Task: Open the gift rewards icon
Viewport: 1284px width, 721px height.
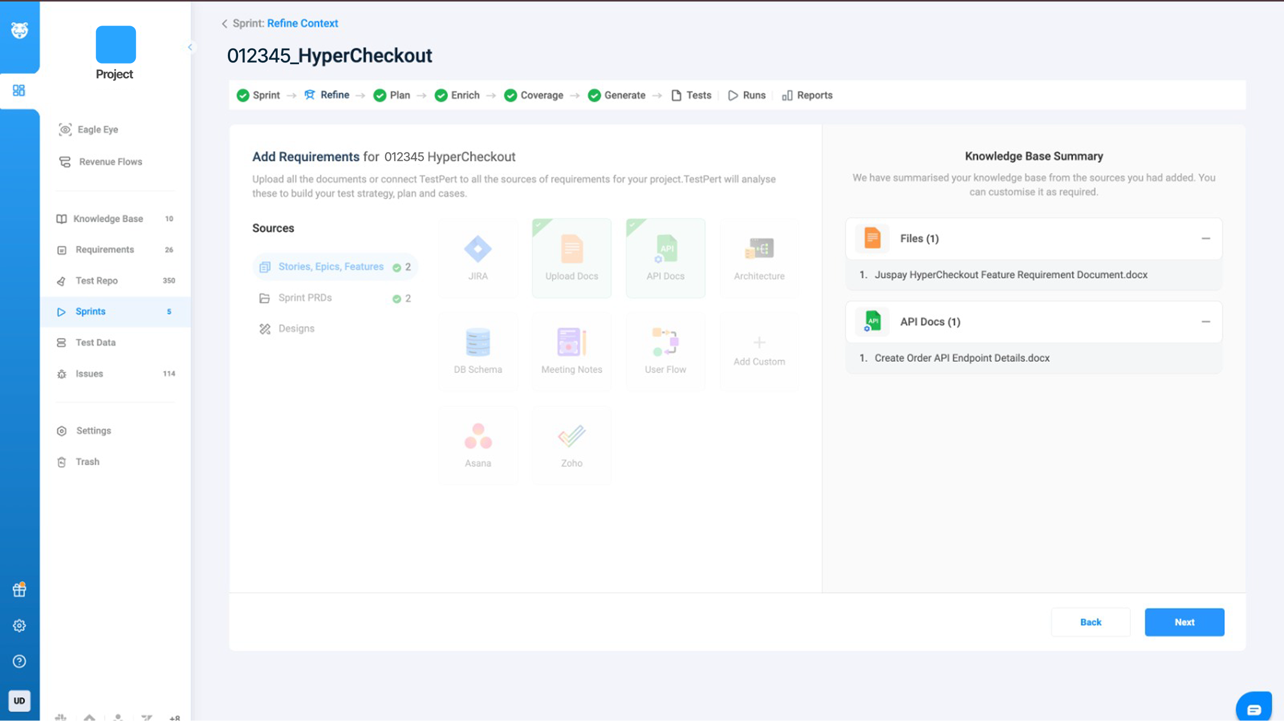Action: (x=19, y=590)
